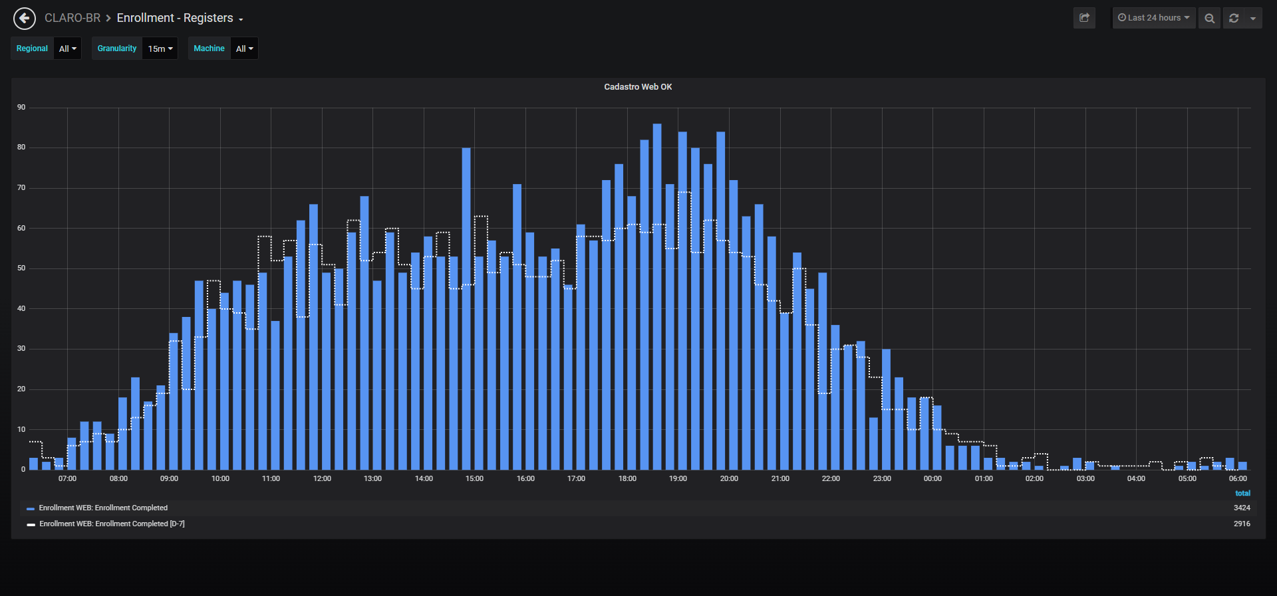Click the 22:00 x-axis time label

tap(831, 478)
